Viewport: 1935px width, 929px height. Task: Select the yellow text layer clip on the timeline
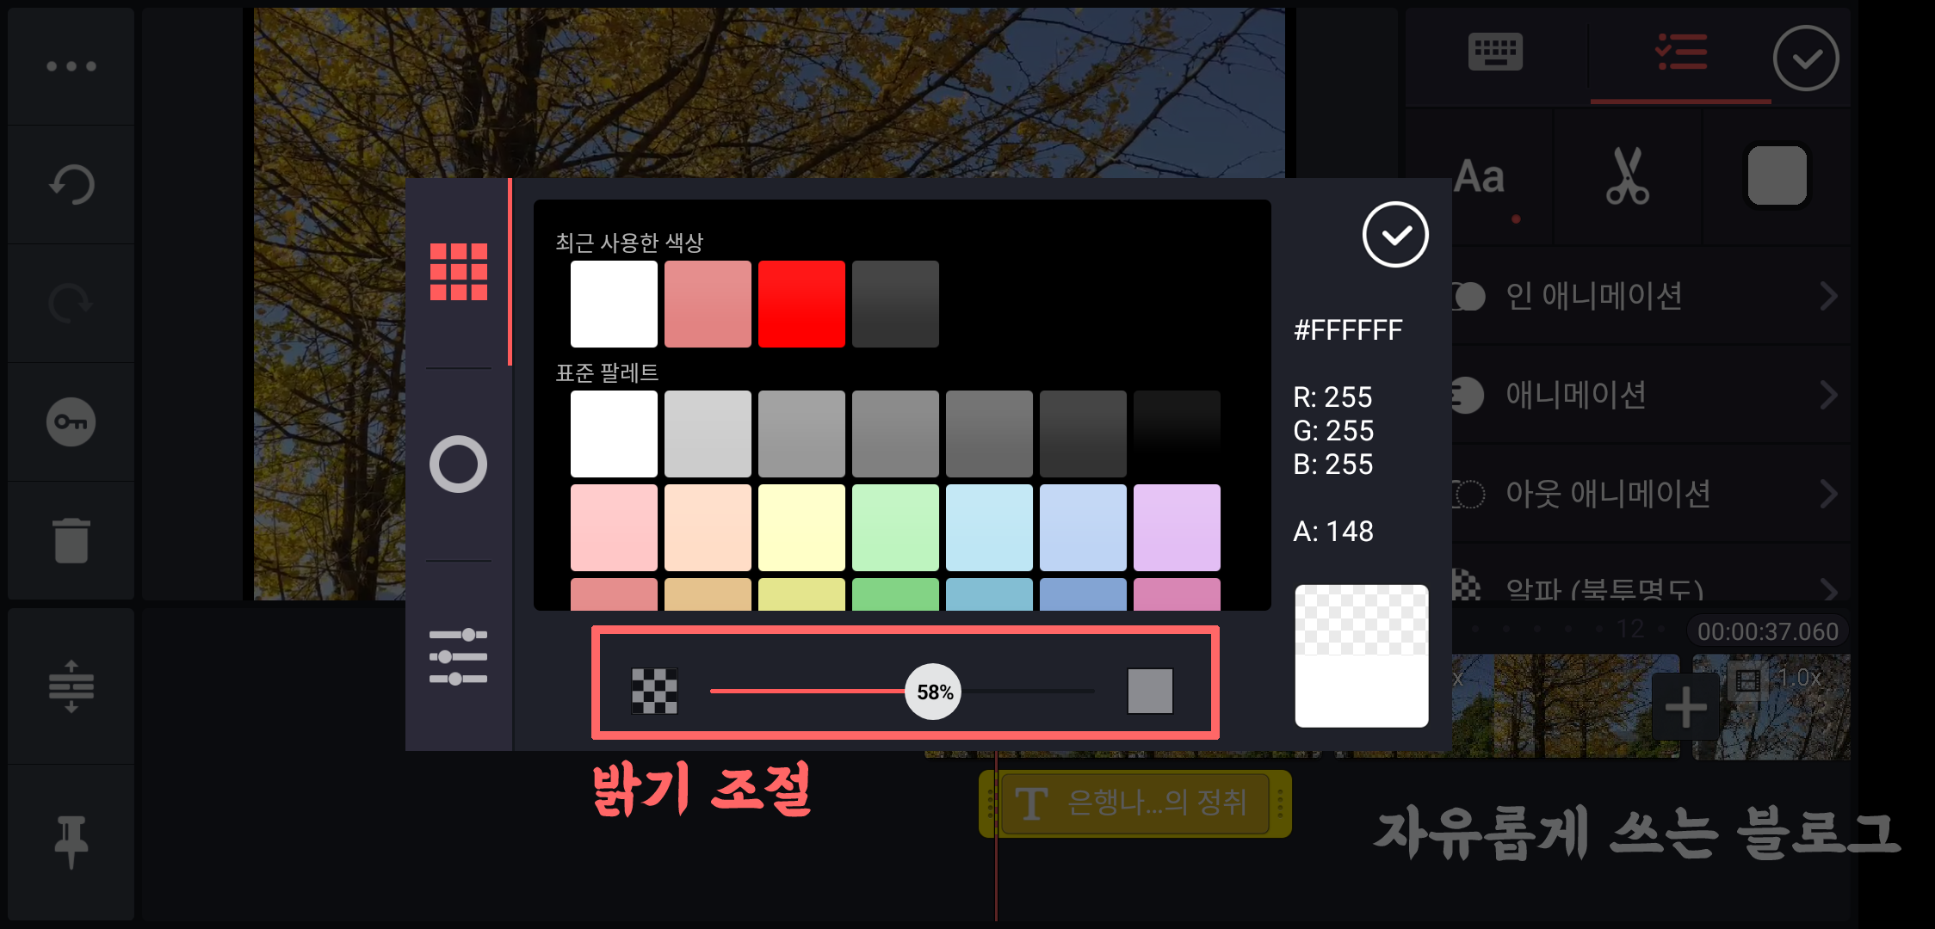point(1134,803)
